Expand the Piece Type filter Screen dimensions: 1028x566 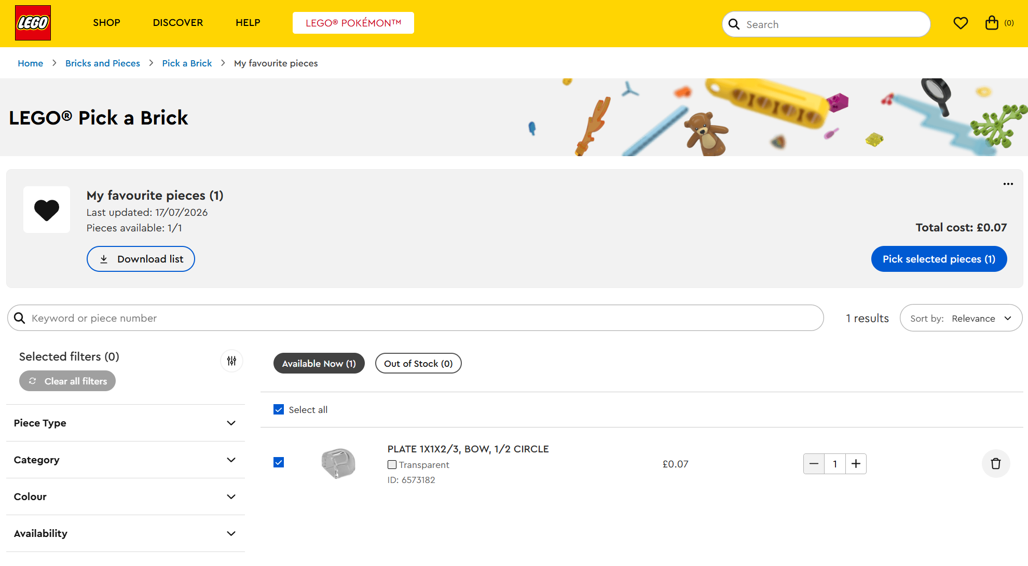tap(126, 423)
